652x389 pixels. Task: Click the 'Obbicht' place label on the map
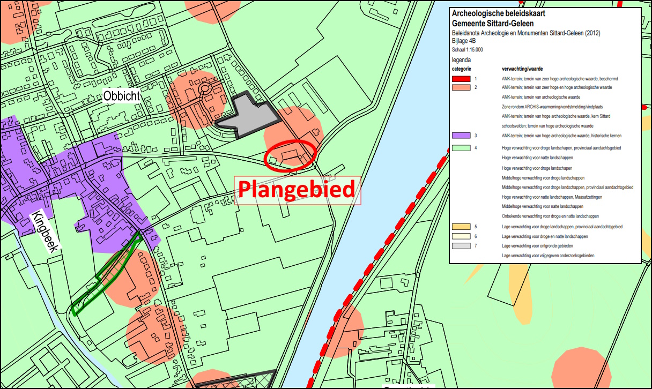(x=122, y=96)
